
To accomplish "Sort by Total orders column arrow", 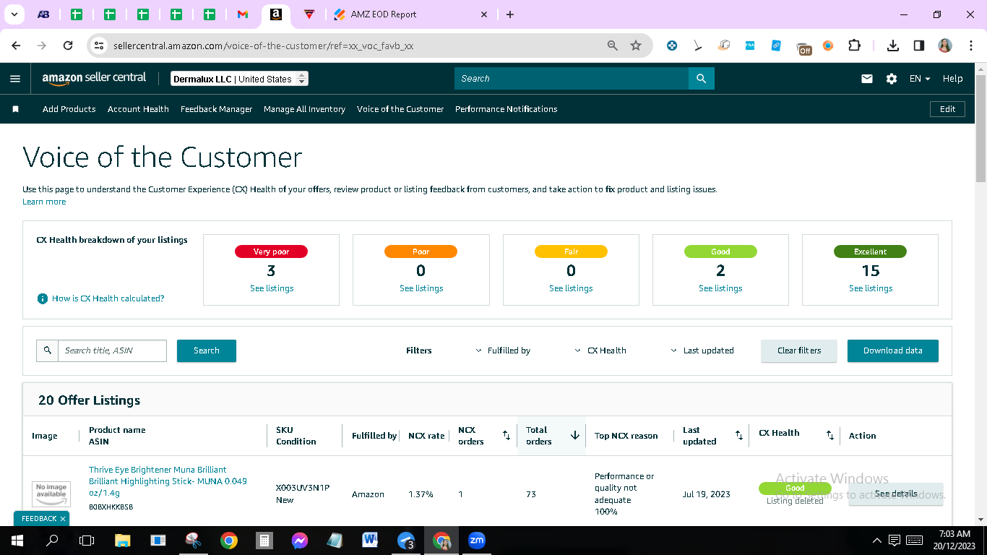I will pos(575,435).
